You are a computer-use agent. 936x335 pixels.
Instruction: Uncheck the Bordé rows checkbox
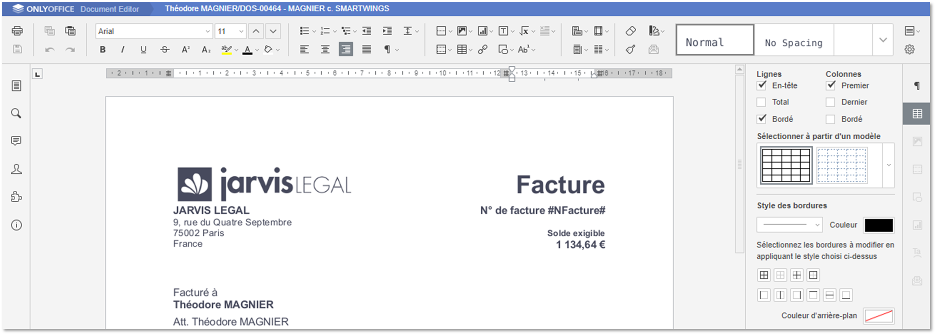(x=762, y=119)
